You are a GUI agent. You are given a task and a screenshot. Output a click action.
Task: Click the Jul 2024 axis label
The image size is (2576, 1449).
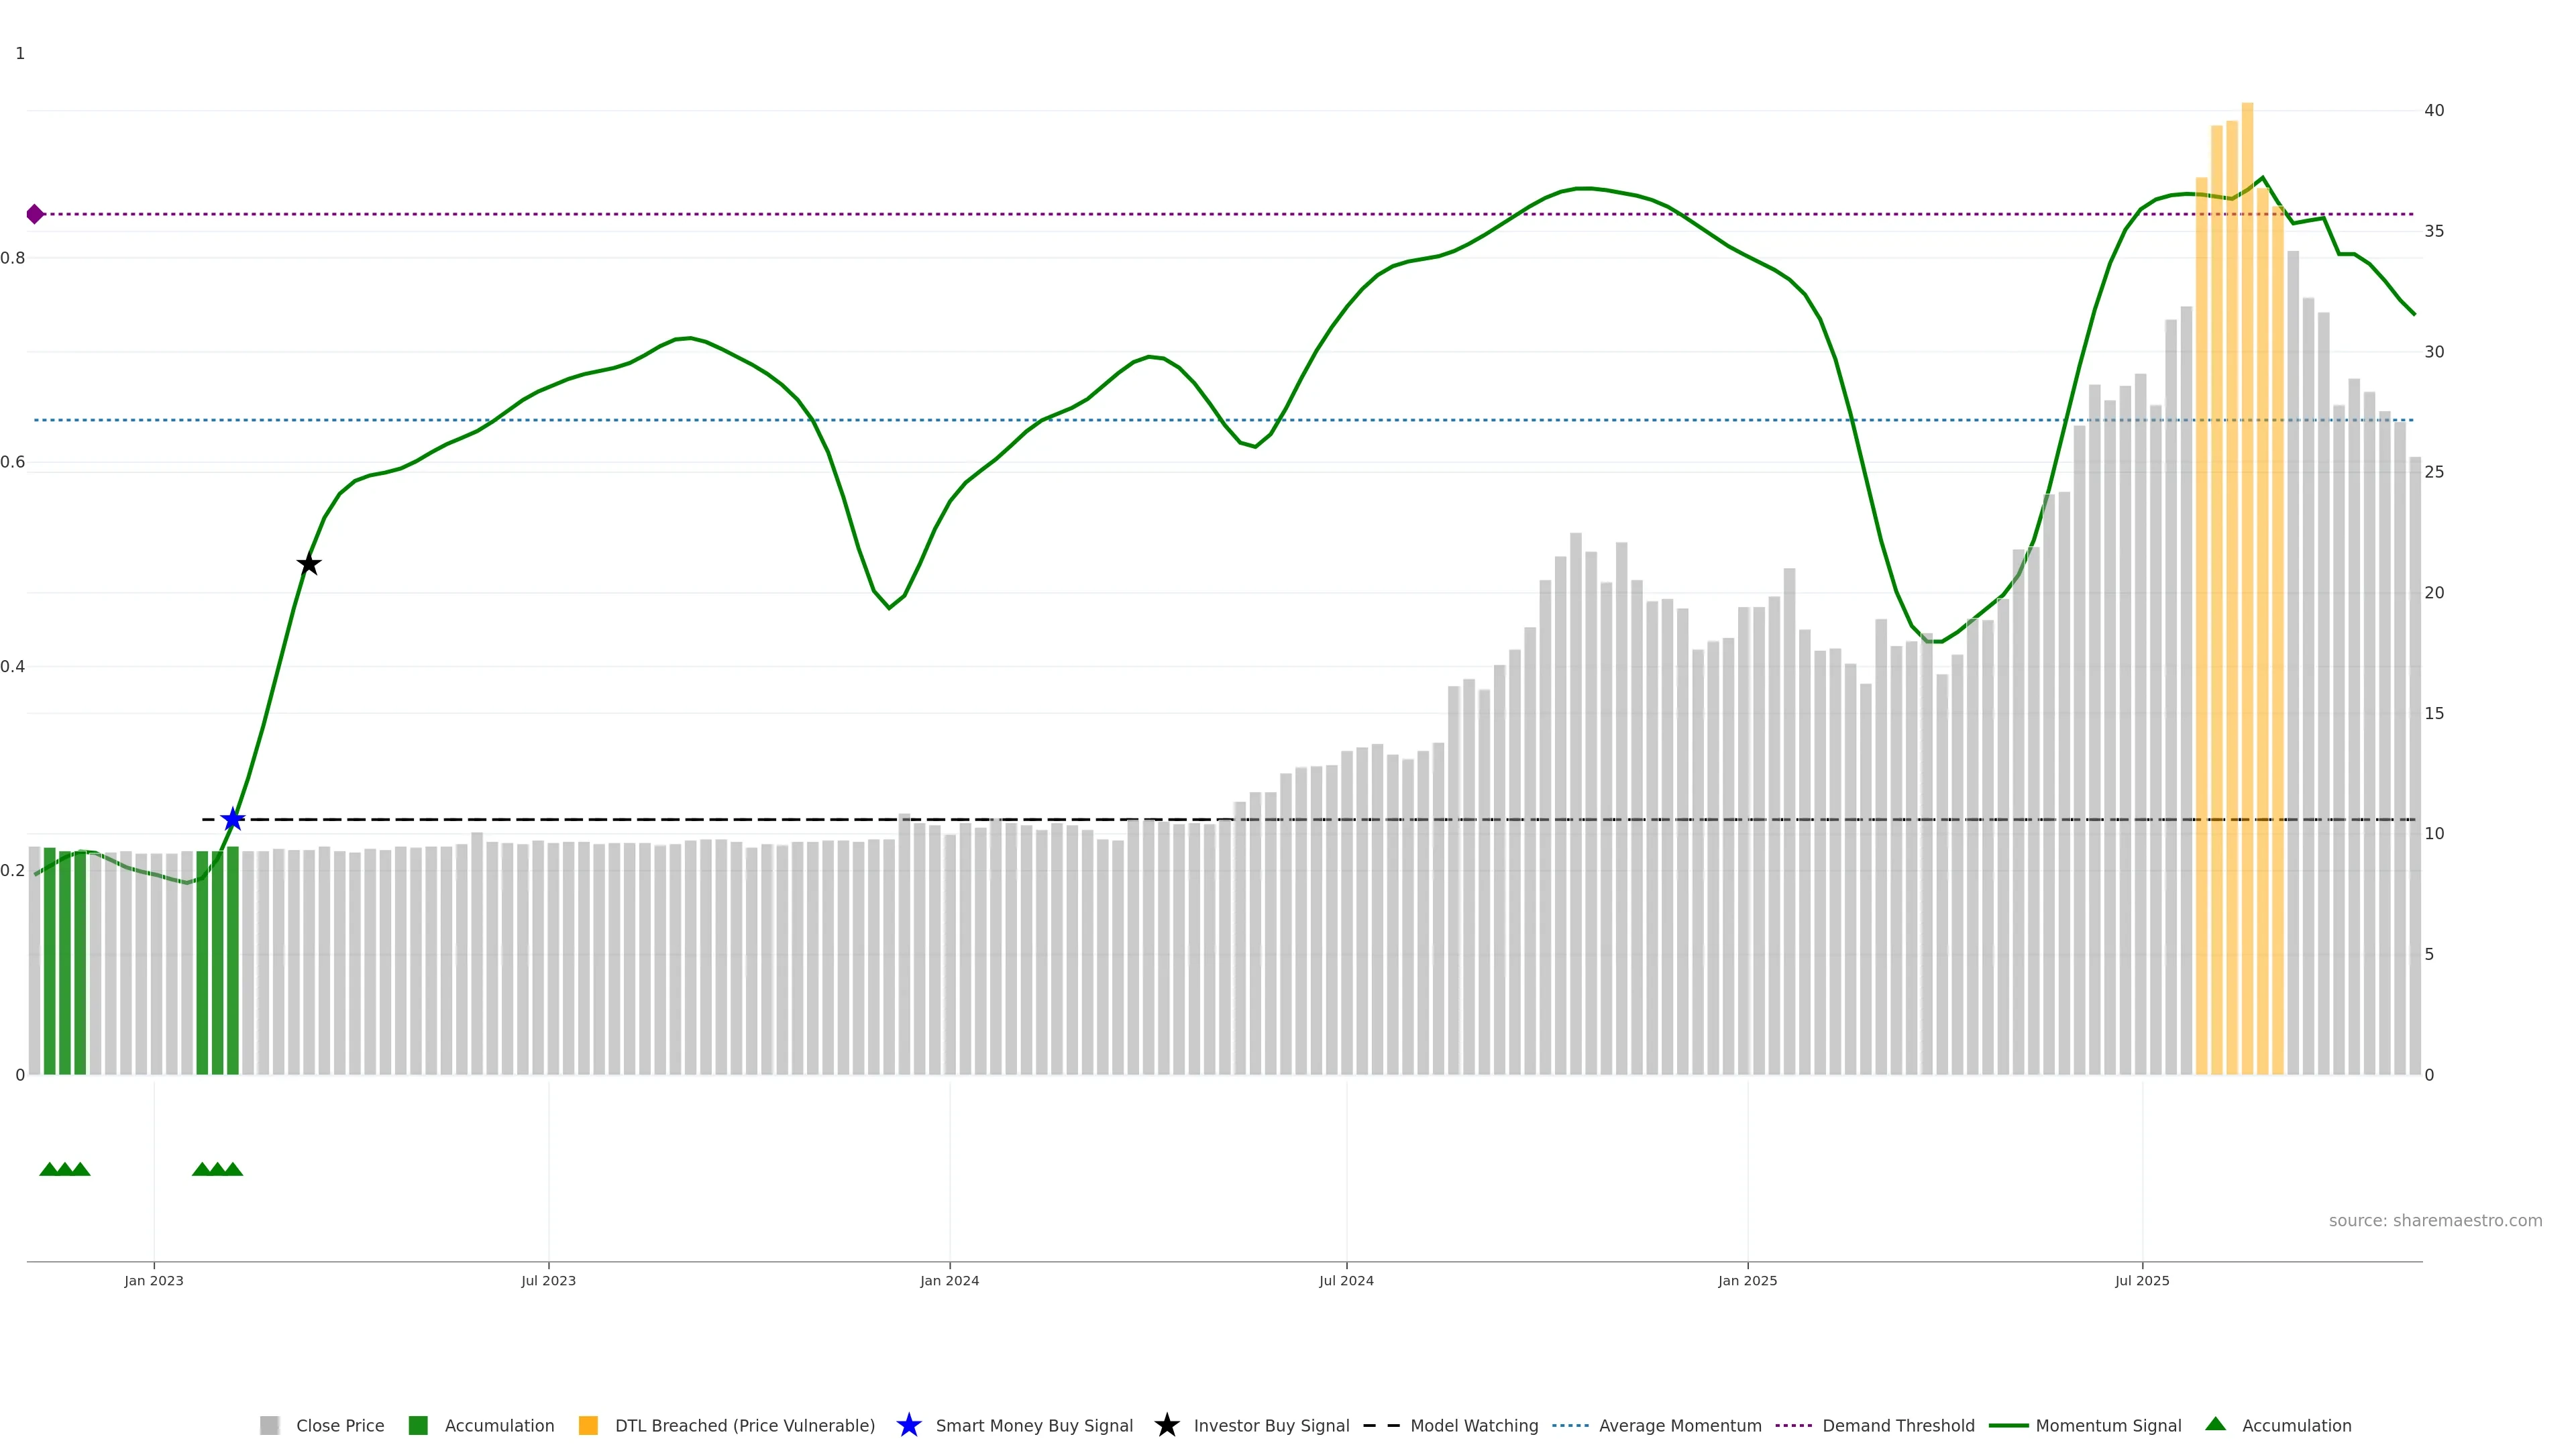[1346, 1280]
